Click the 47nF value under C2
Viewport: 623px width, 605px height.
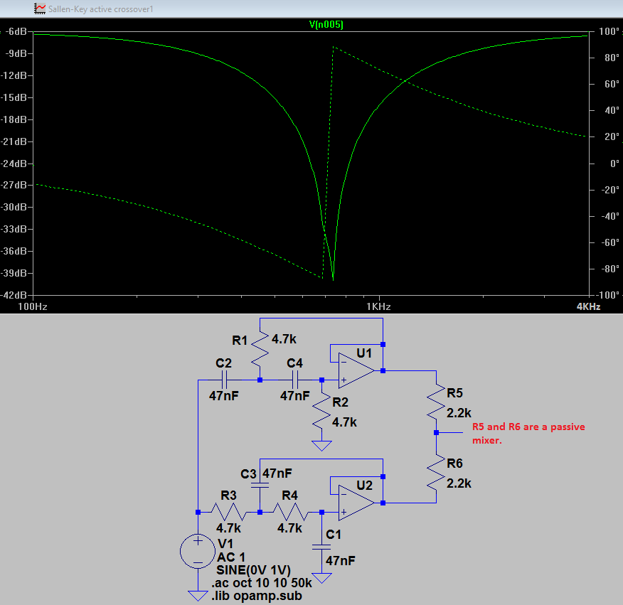(224, 396)
